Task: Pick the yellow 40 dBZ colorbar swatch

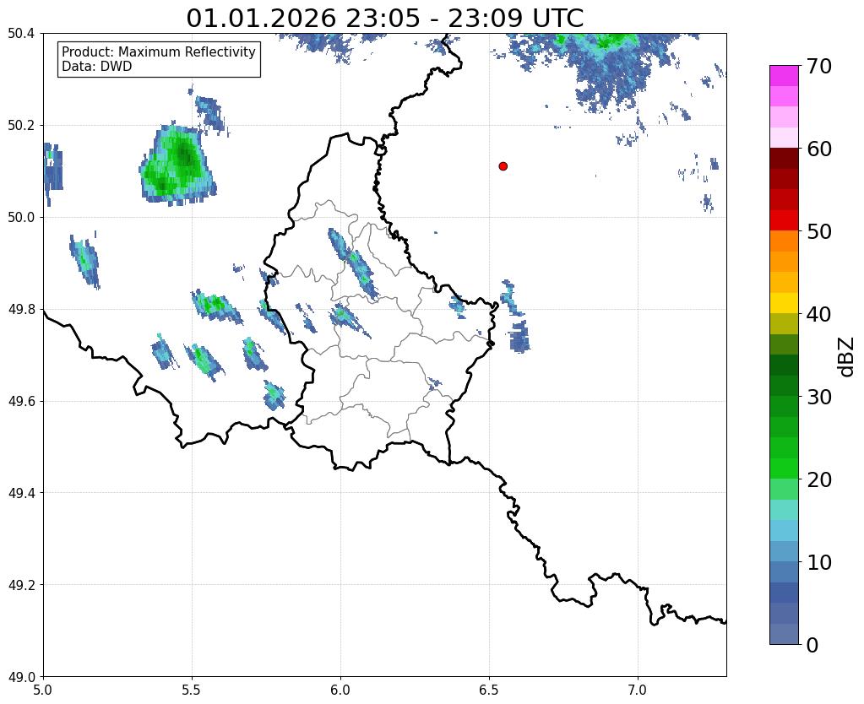Action: 784,303
